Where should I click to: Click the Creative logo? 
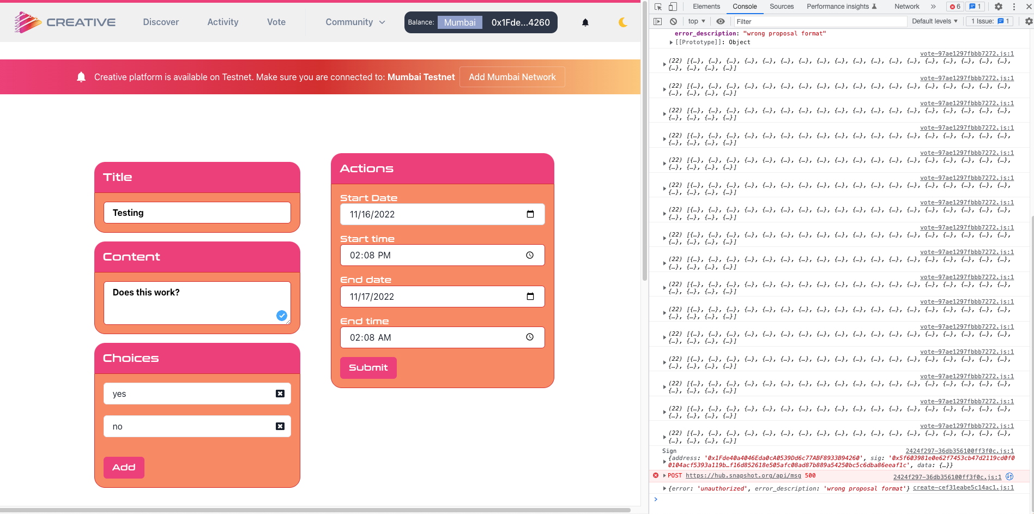tap(65, 22)
